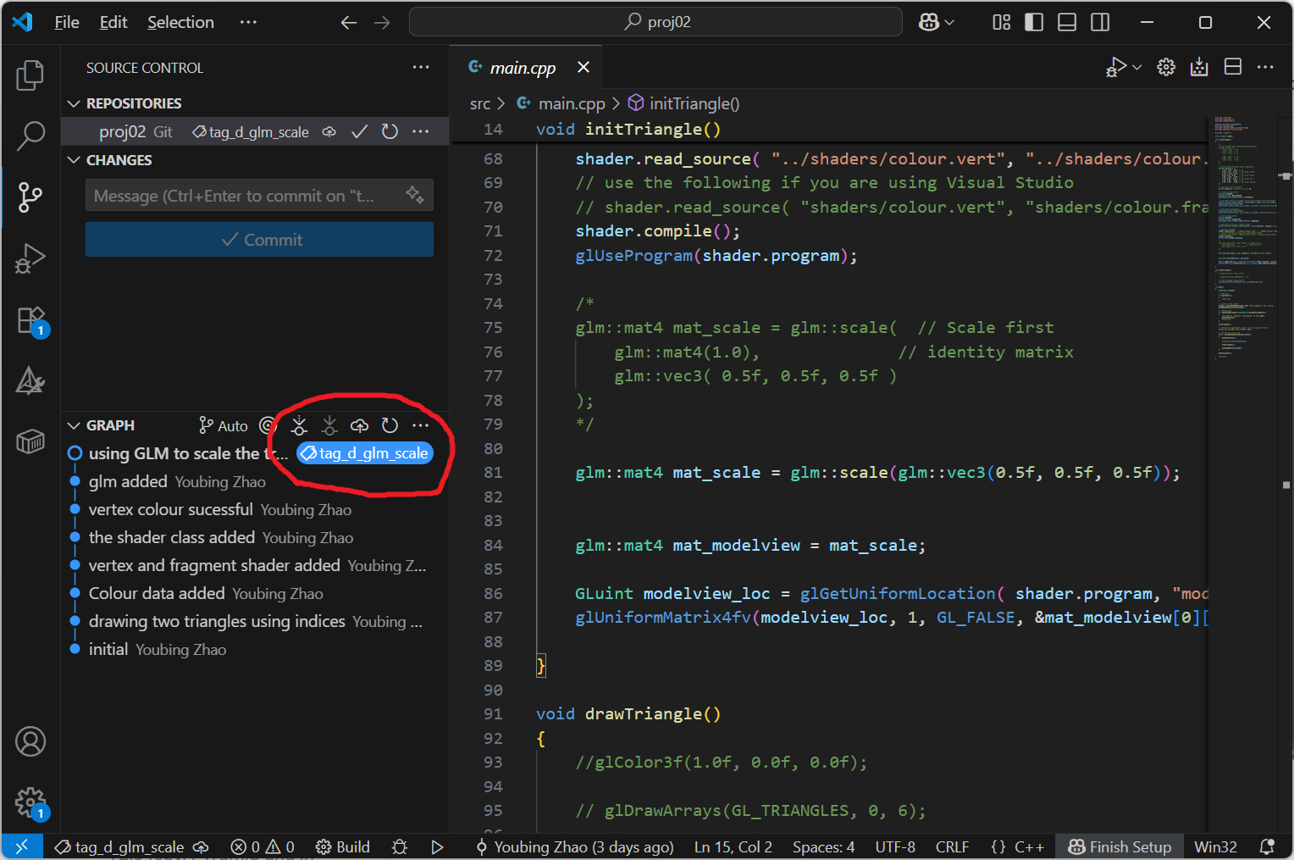Viewport: 1294px width, 860px height.
Task: Click Finish Setup in status bar
Action: pyautogui.click(x=1120, y=846)
